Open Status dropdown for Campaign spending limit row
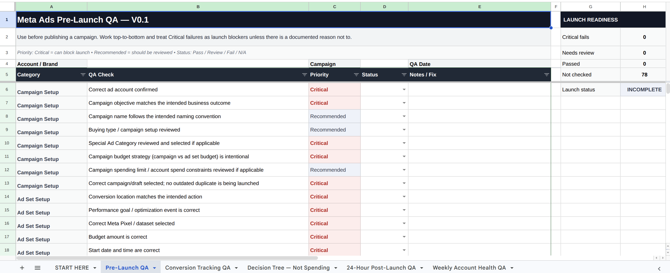 point(404,170)
